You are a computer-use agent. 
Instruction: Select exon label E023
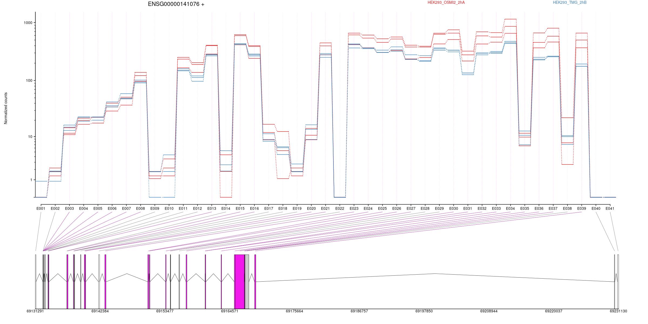point(354,208)
